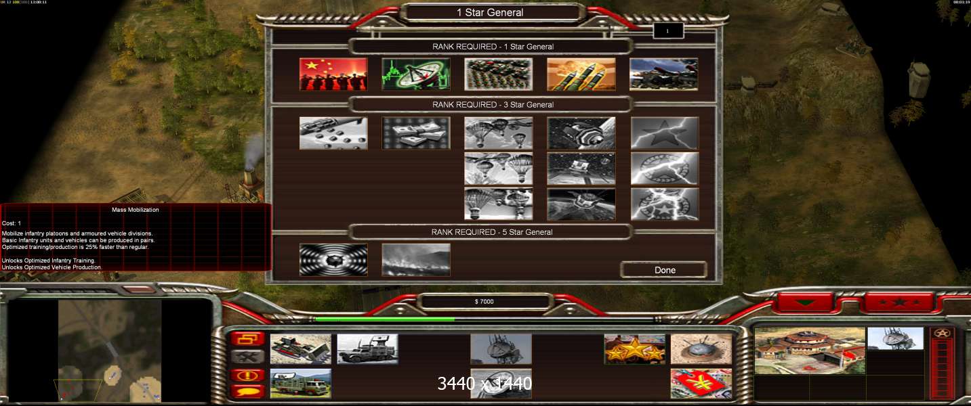Select the black-and-white radar truck build icon
The width and height of the screenshot is (971, 406).
pyautogui.click(x=367, y=349)
